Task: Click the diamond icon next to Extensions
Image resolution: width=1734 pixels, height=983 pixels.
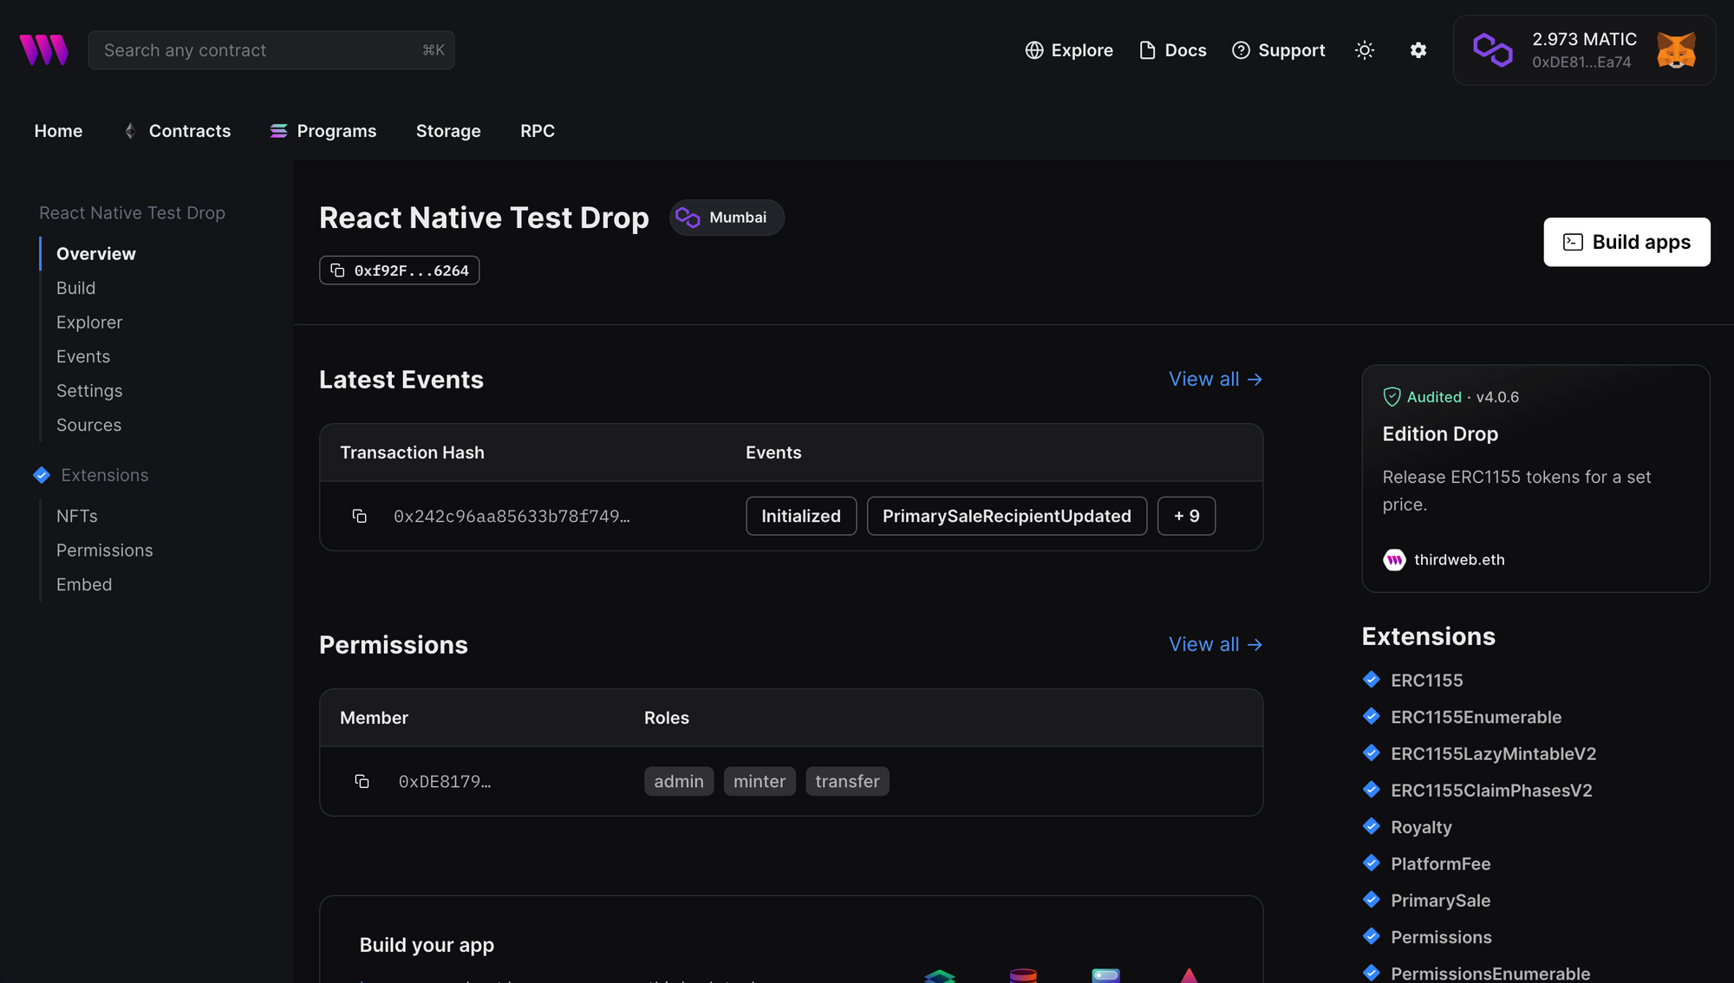Action: pos(41,475)
